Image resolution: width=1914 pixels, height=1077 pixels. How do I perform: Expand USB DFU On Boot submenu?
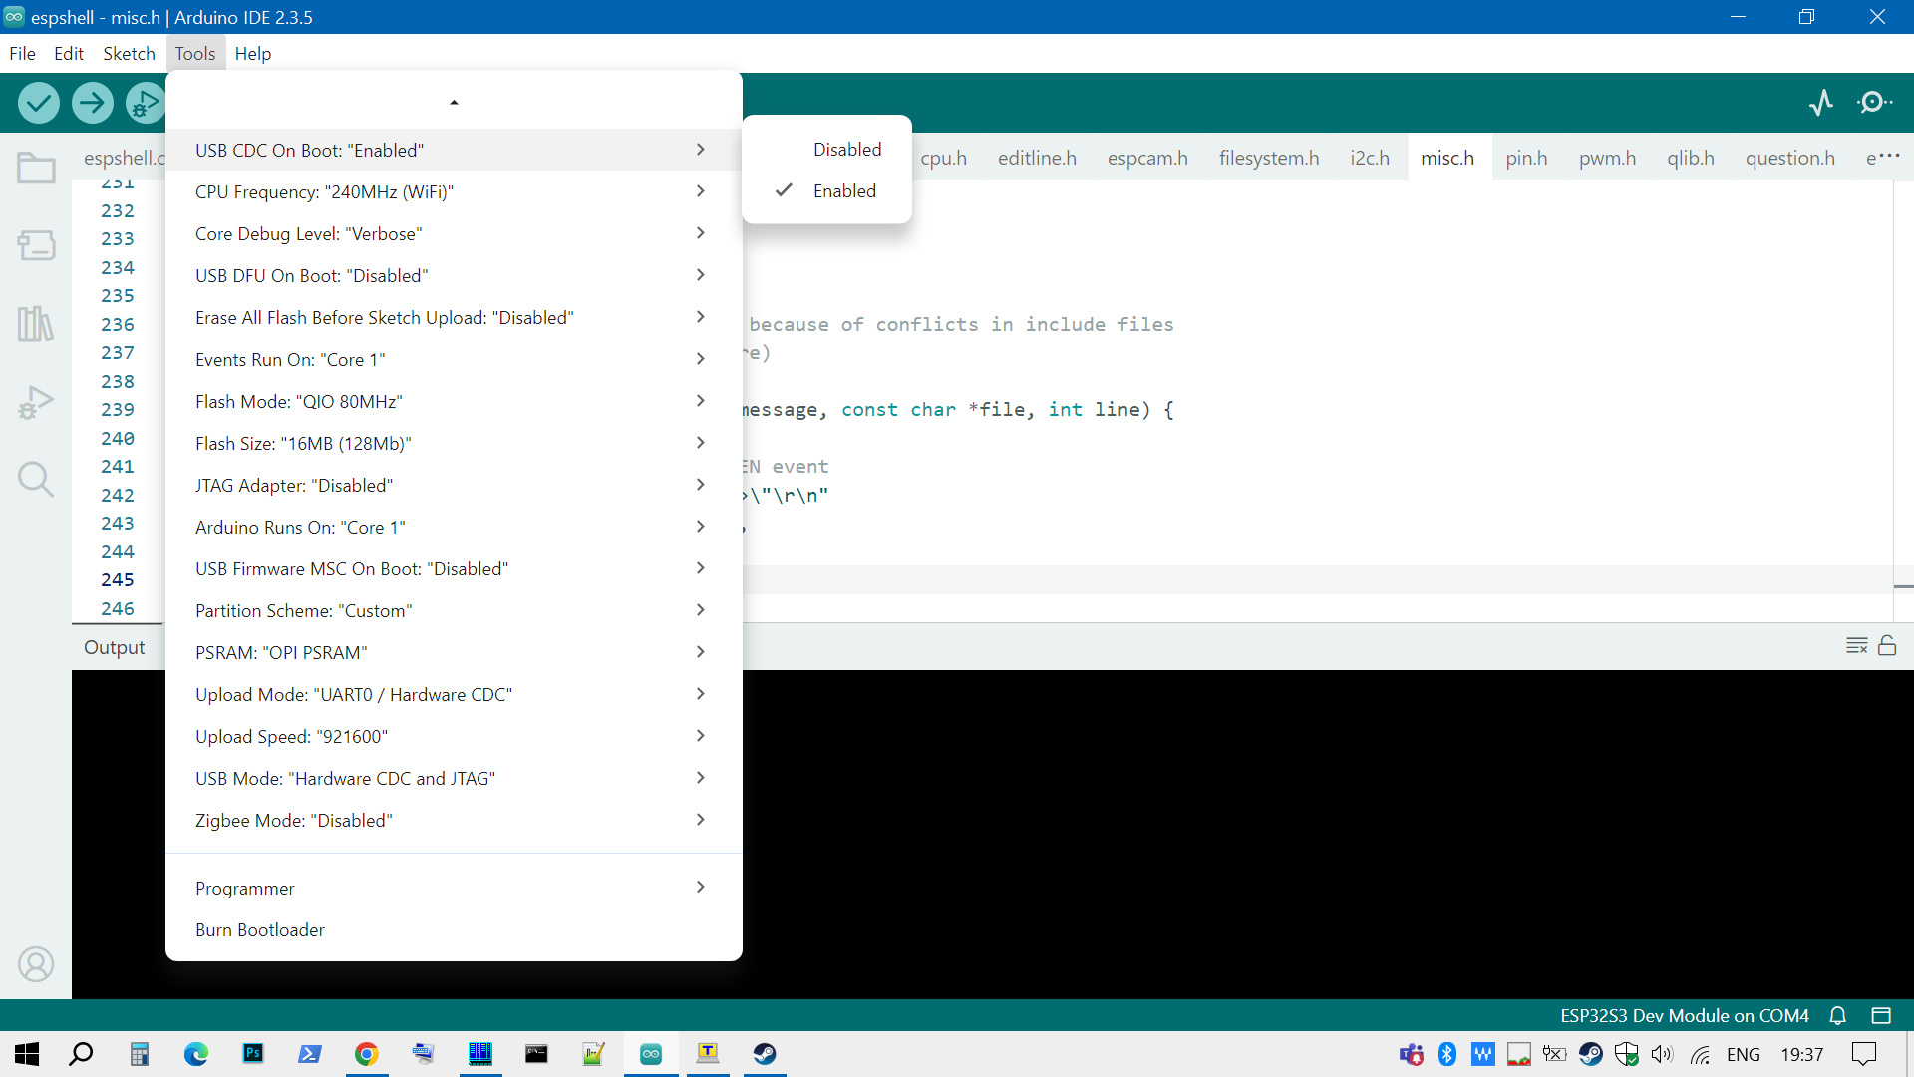click(x=454, y=275)
